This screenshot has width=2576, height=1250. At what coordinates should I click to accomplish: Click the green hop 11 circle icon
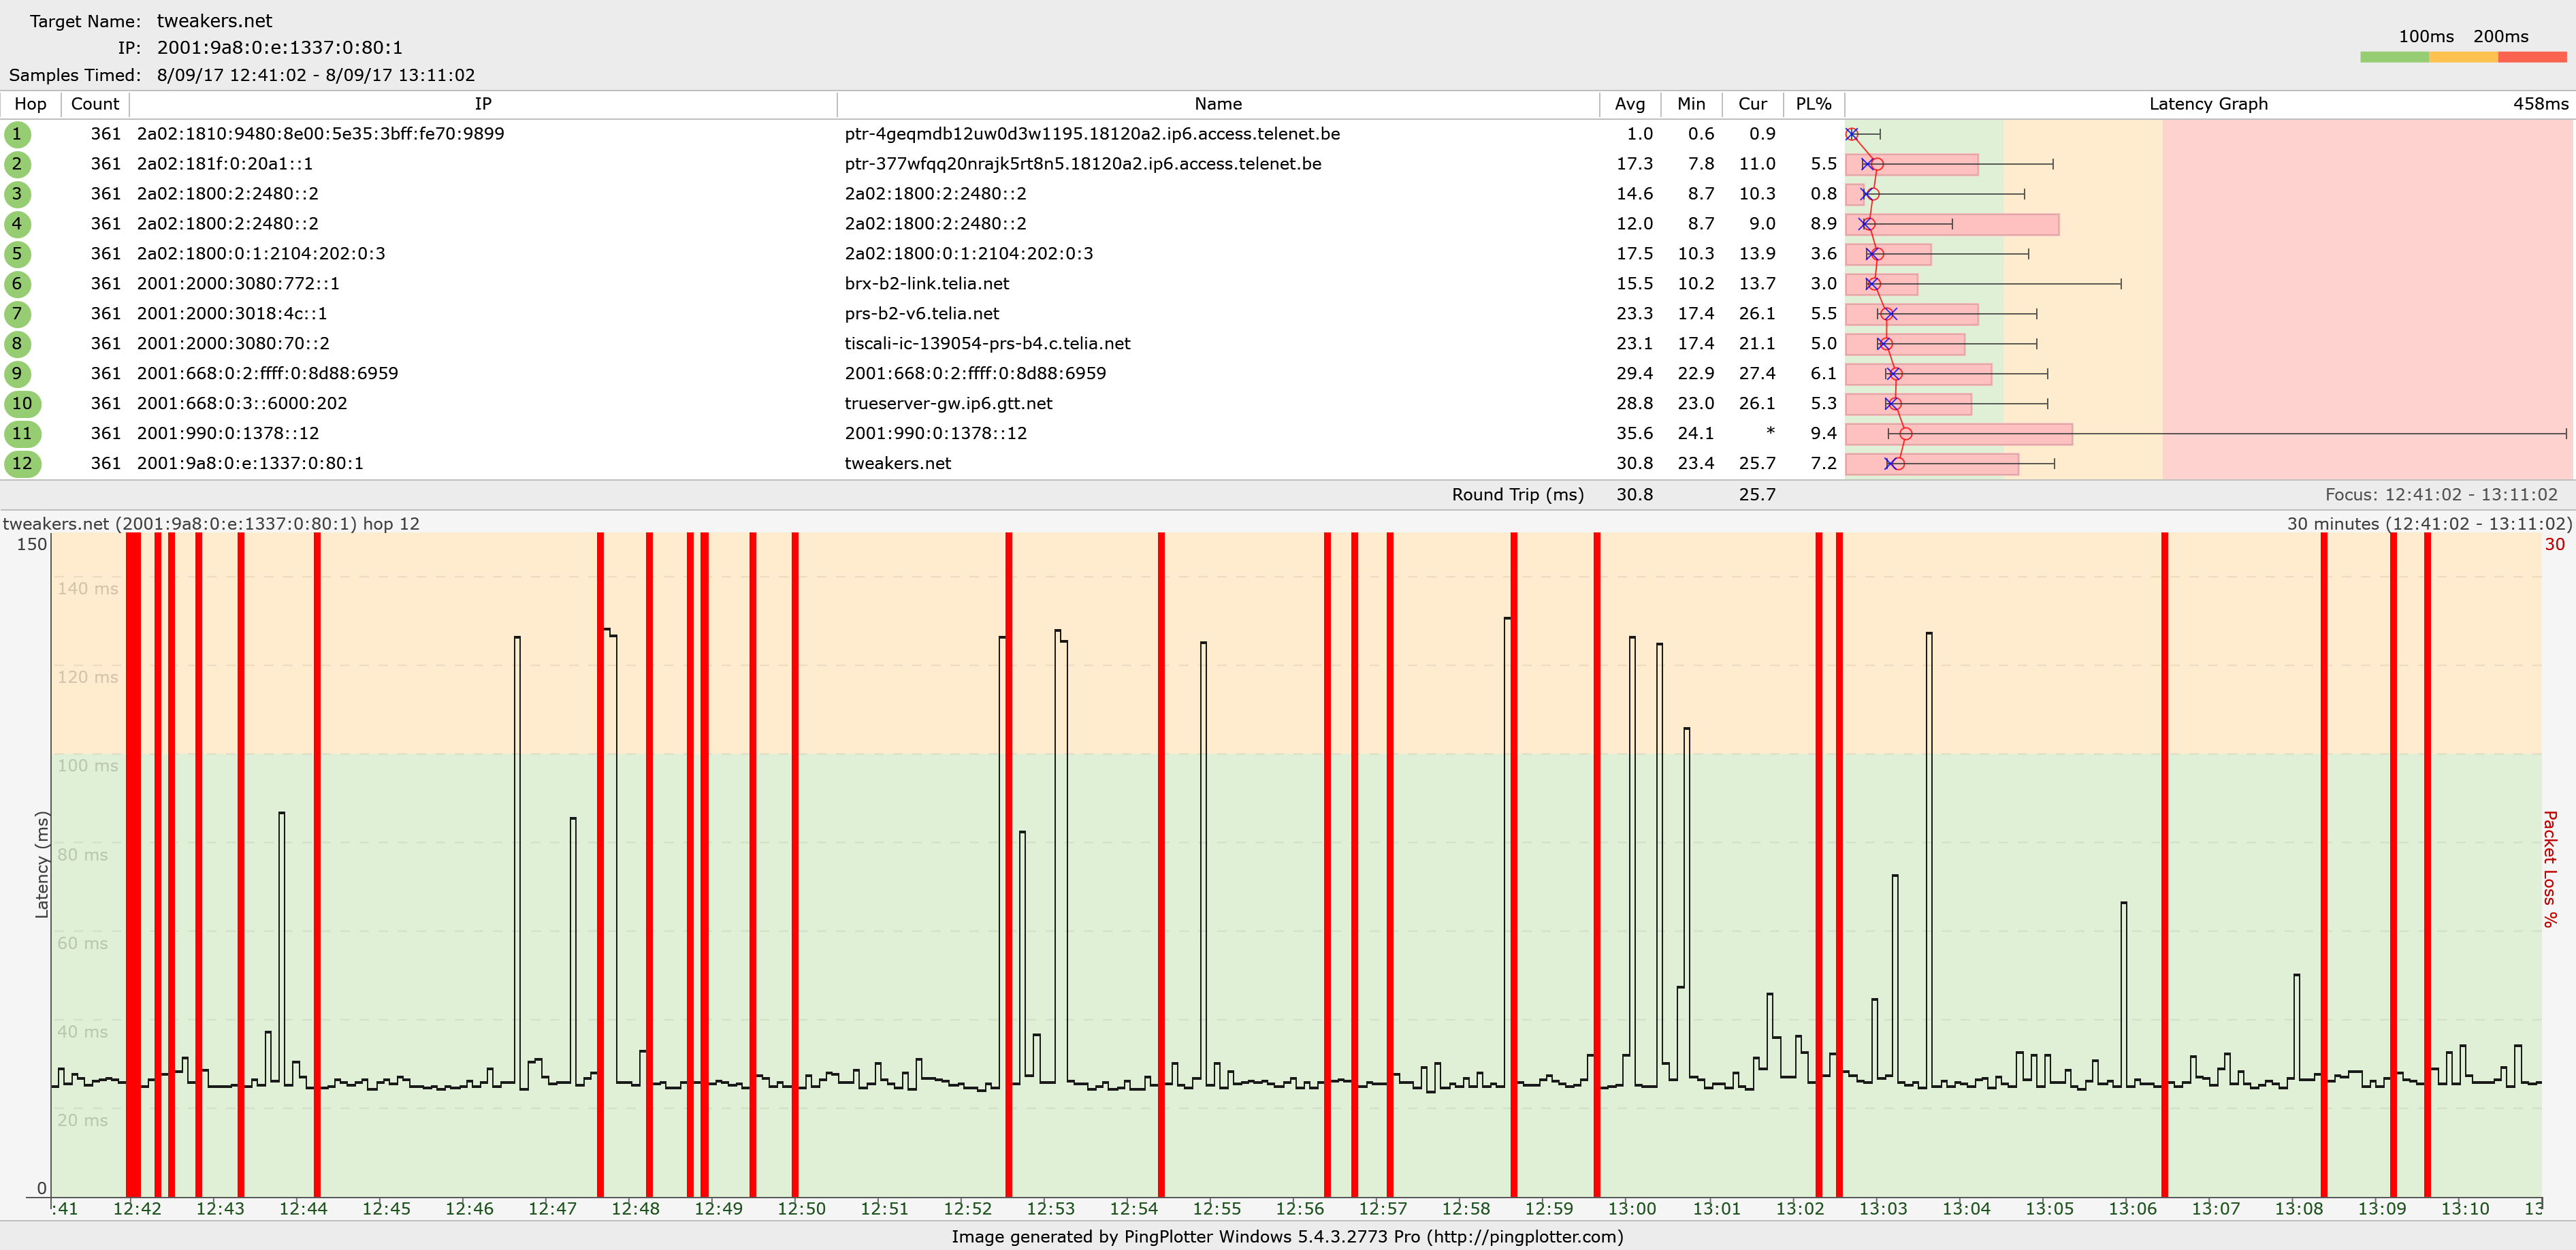[x=22, y=434]
